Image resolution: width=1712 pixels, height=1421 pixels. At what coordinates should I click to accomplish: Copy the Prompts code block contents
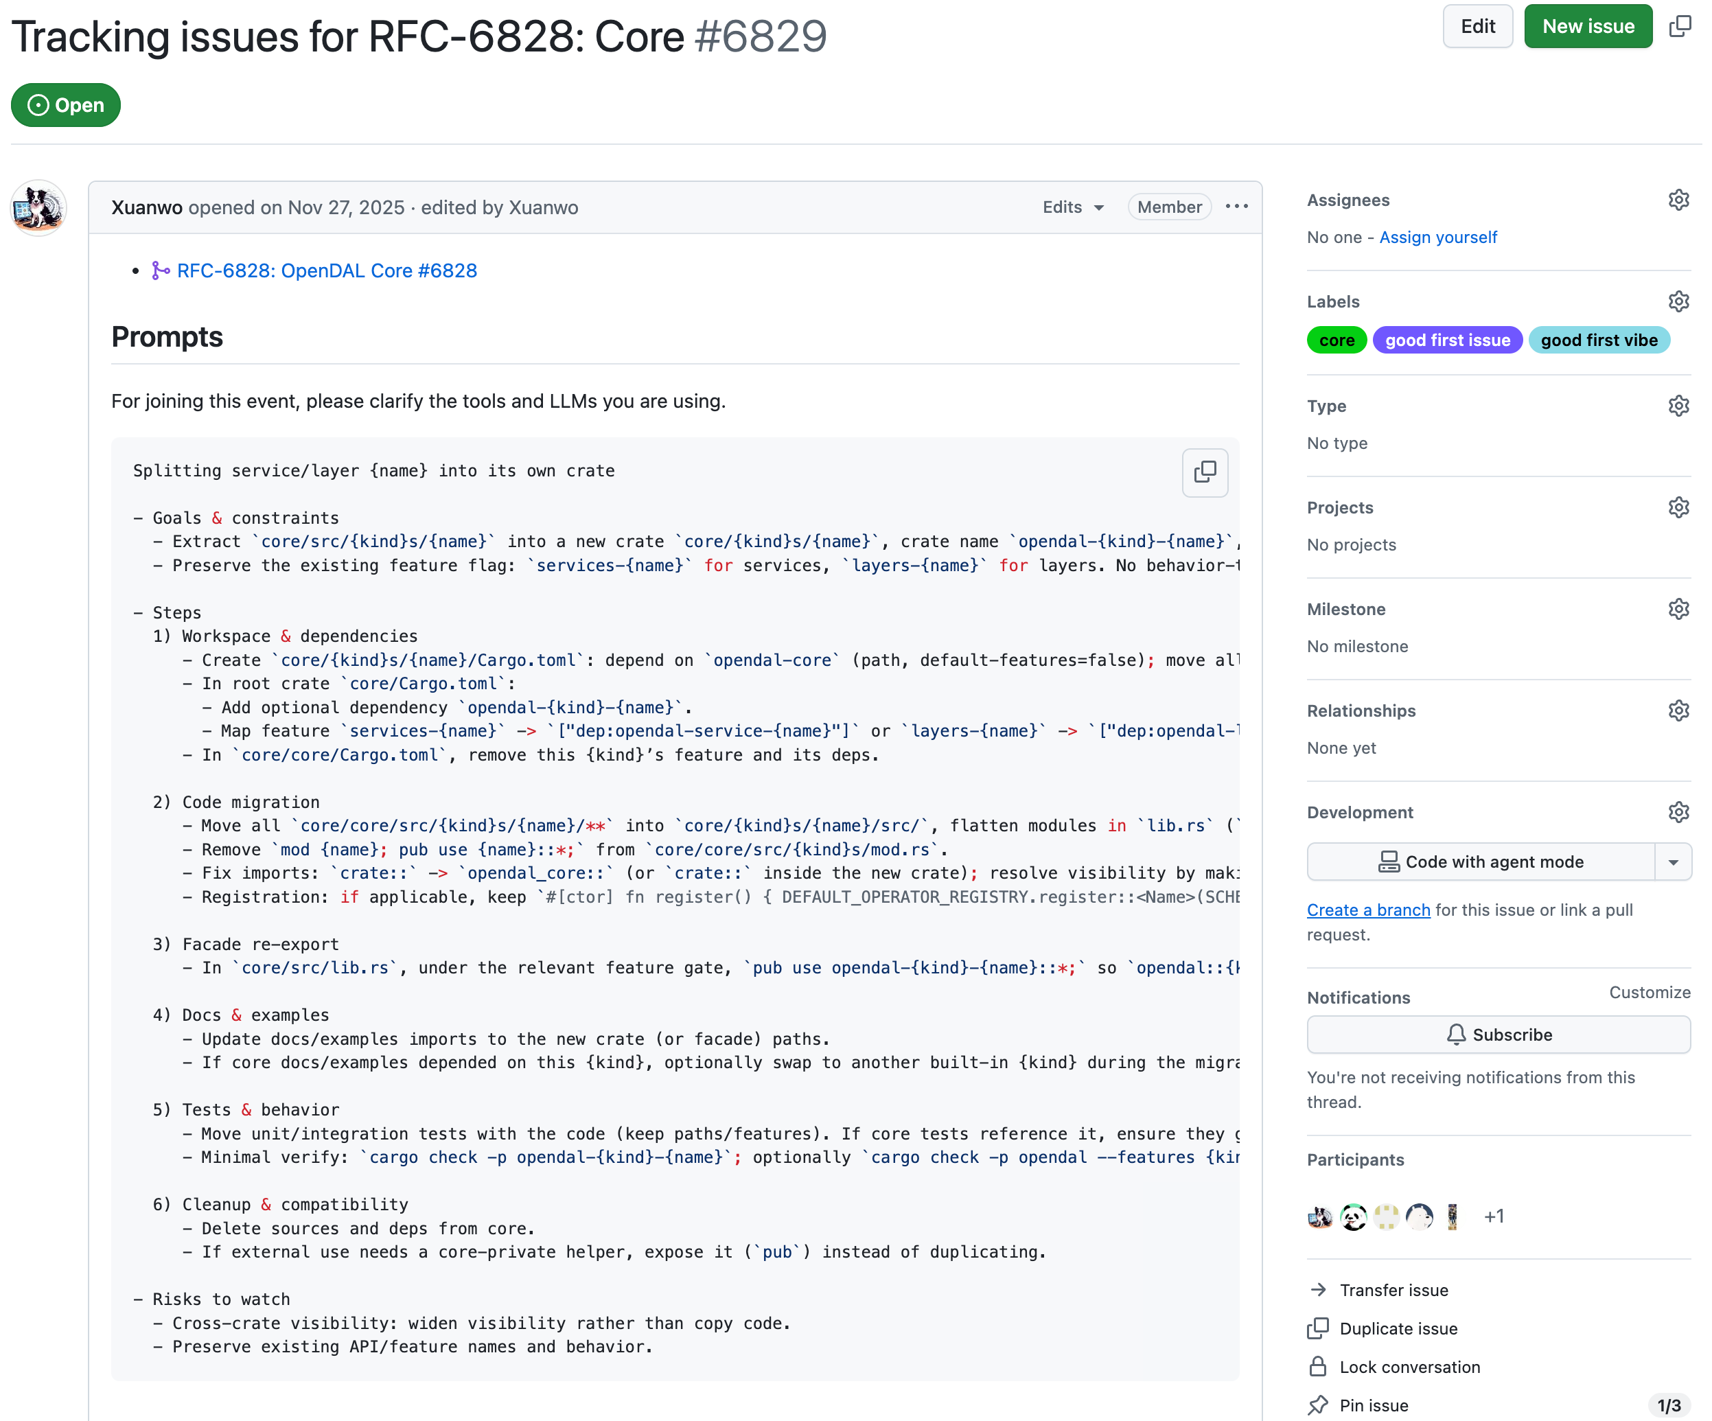point(1204,472)
